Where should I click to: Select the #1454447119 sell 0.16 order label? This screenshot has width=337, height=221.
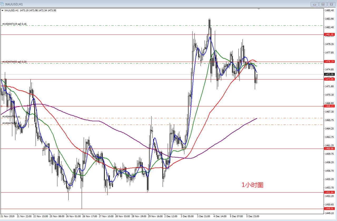14,24
